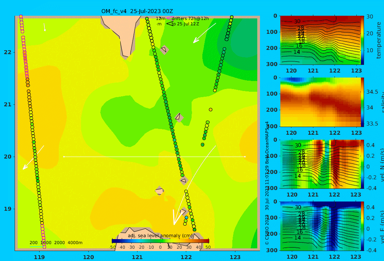The width and height of the screenshot is (384, 261).
Task: Click the '4000m' depth legend label
Action: pos(75,243)
